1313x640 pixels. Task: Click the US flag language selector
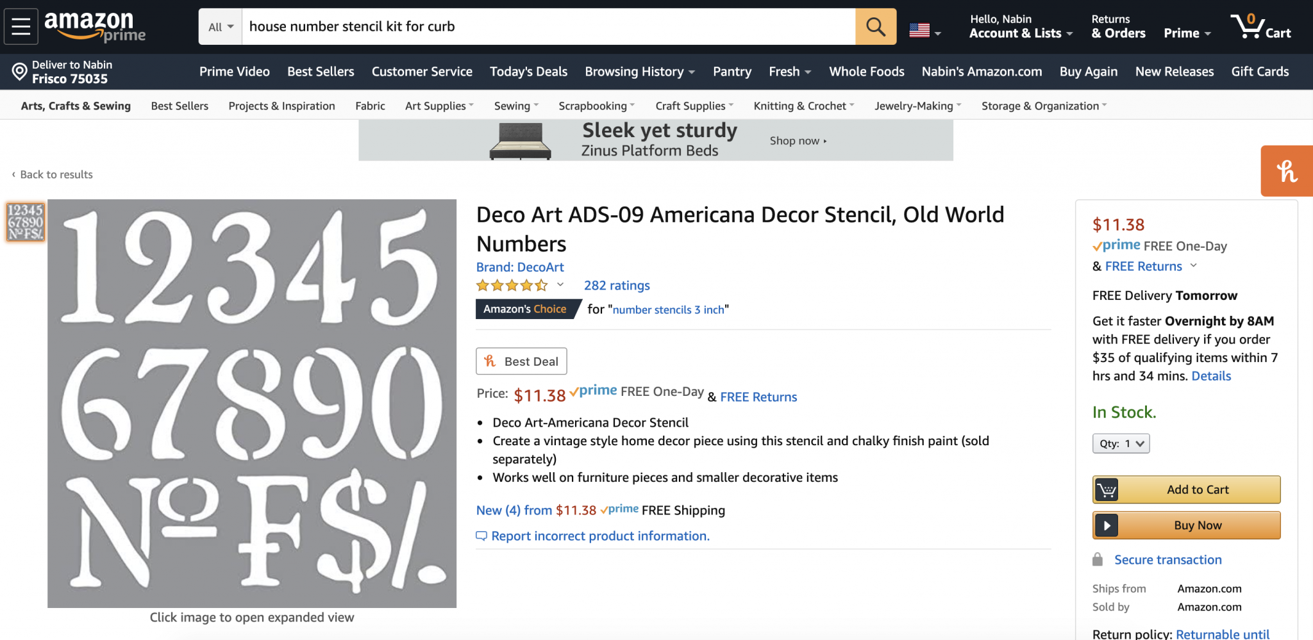(924, 30)
